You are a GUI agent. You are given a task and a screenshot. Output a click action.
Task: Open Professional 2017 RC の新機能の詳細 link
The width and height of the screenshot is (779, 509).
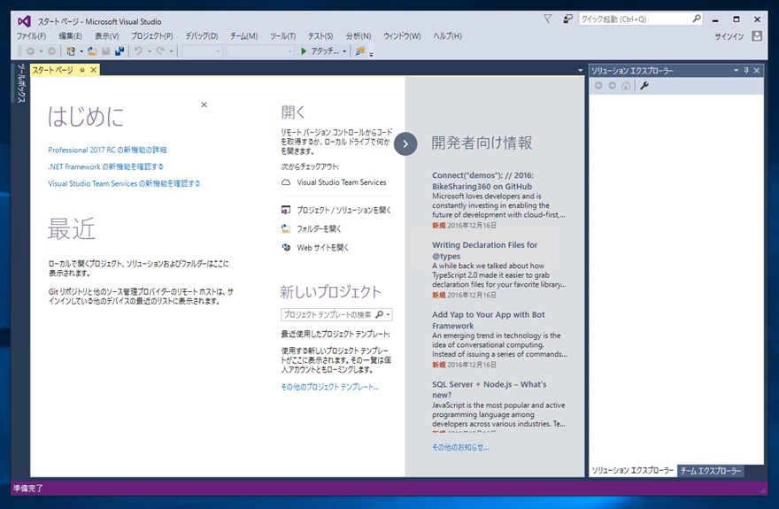click(107, 150)
